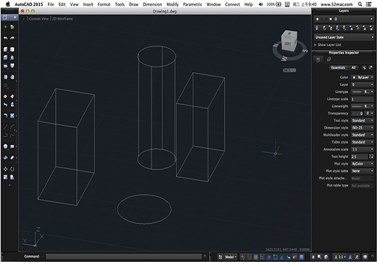Open the Parametric menu

click(x=192, y=4)
